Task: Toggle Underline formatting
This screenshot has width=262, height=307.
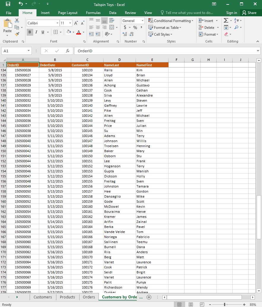Action: point(43,32)
